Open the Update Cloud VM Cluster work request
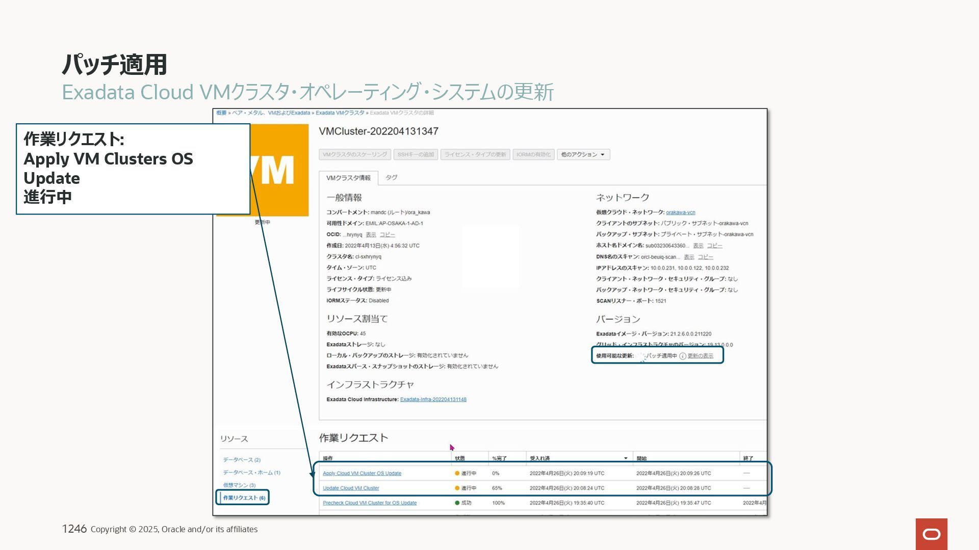 [351, 488]
